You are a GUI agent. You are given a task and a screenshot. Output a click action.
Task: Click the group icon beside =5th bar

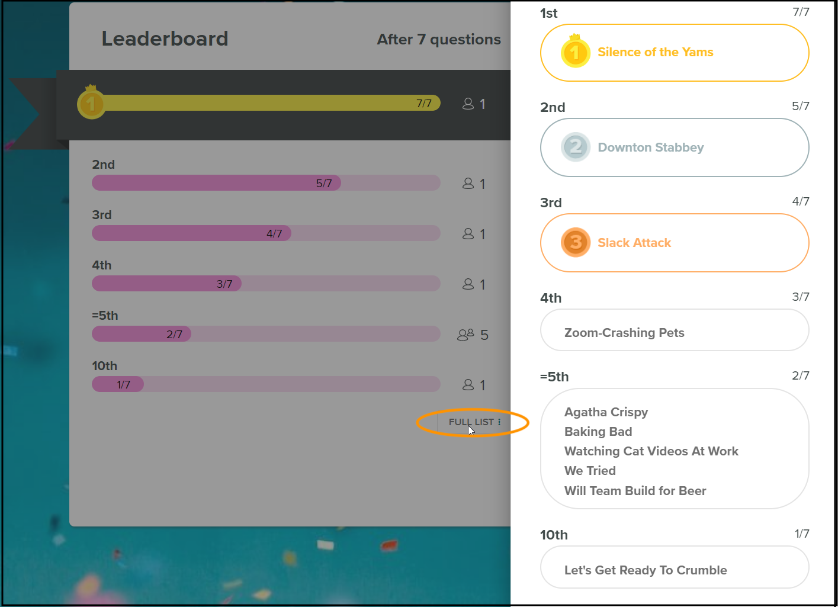click(x=466, y=335)
